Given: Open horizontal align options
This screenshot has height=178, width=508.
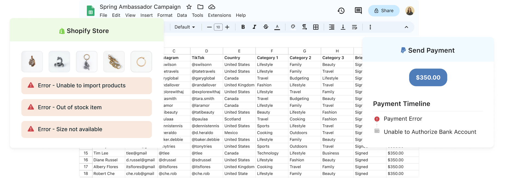Looking at the screenshot, I should click(332, 27).
